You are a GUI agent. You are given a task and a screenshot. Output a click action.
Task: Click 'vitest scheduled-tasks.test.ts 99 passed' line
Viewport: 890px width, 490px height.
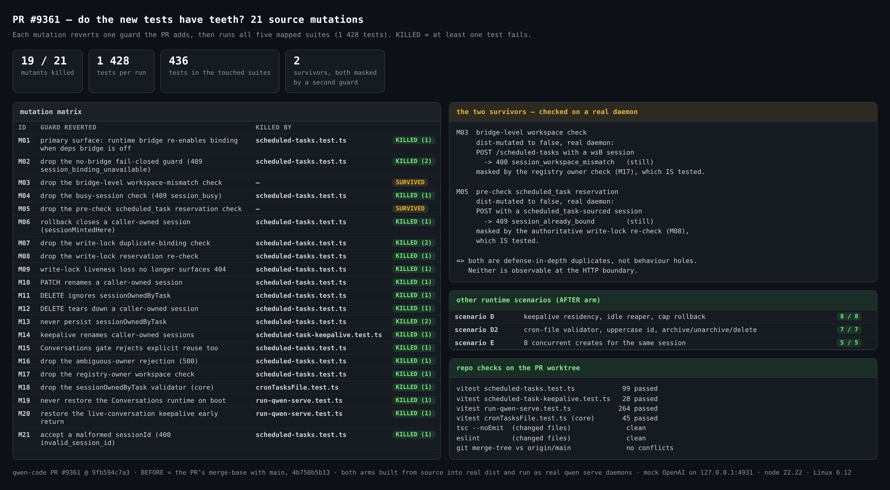click(x=557, y=389)
